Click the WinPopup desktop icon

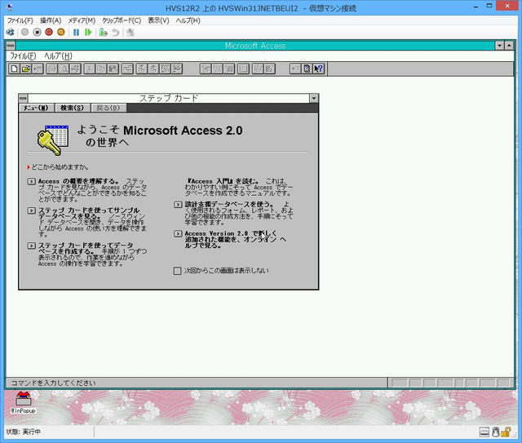[23, 402]
